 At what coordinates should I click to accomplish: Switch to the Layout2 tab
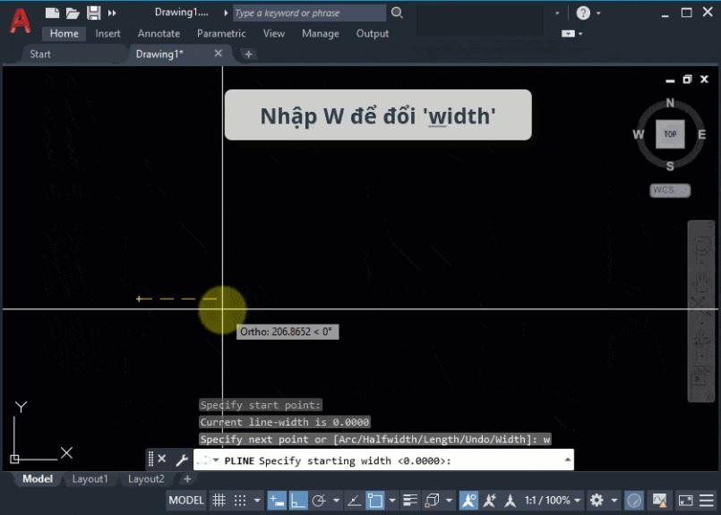coord(146,478)
